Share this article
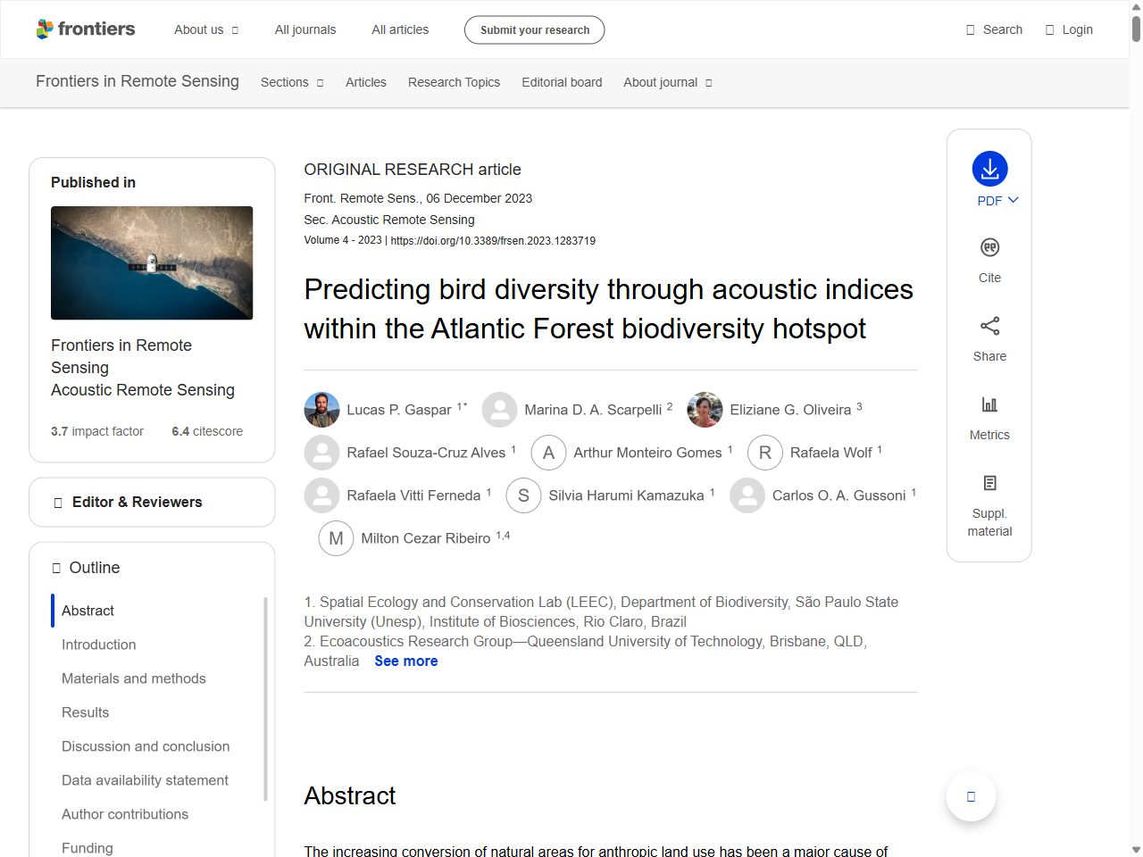Viewport: 1143px width, 857px height. [989, 337]
